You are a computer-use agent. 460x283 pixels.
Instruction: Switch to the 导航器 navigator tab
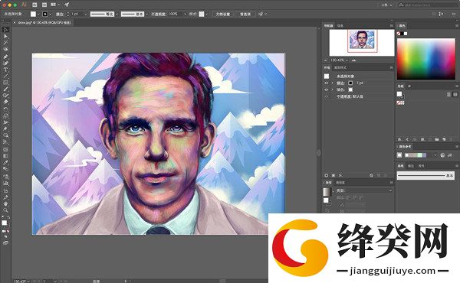click(329, 26)
